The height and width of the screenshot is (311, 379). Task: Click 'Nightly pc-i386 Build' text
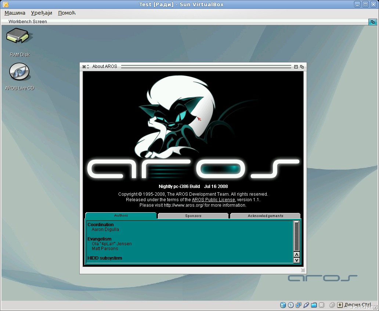pyautogui.click(x=179, y=186)
